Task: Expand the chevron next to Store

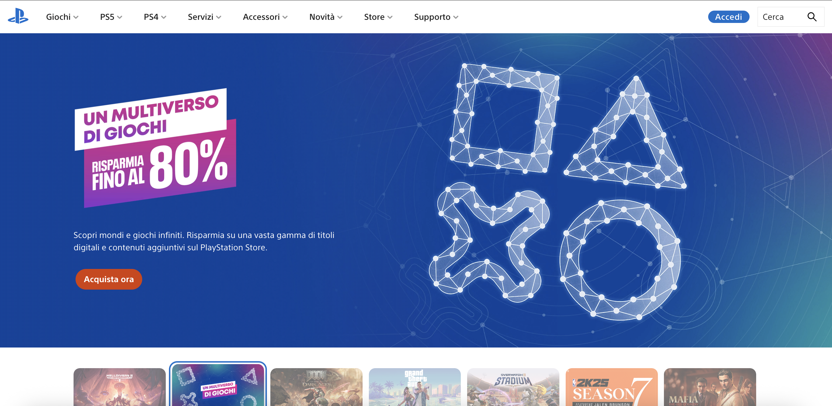Action: pos(390,17)
